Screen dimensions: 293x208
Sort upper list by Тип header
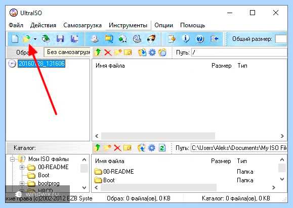pyautogui.click(x=242, y=66)
